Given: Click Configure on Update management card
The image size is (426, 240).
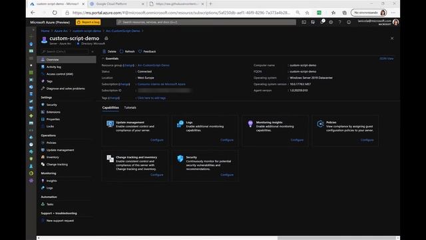Looking at the screenshot, I should click(157, 140).
